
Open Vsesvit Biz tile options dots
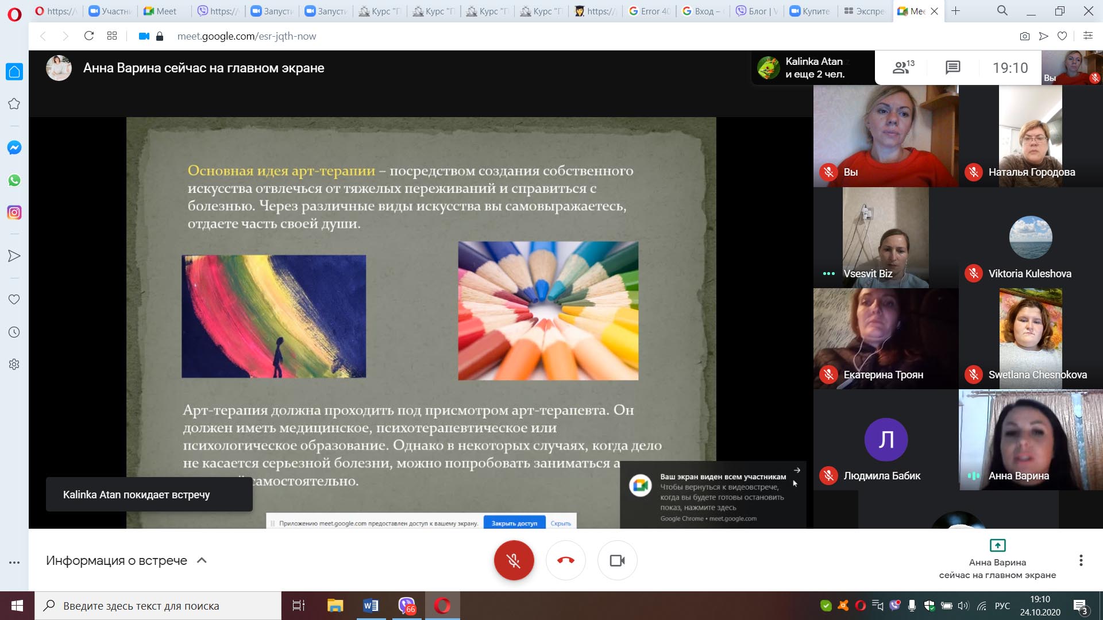(828, 274)
